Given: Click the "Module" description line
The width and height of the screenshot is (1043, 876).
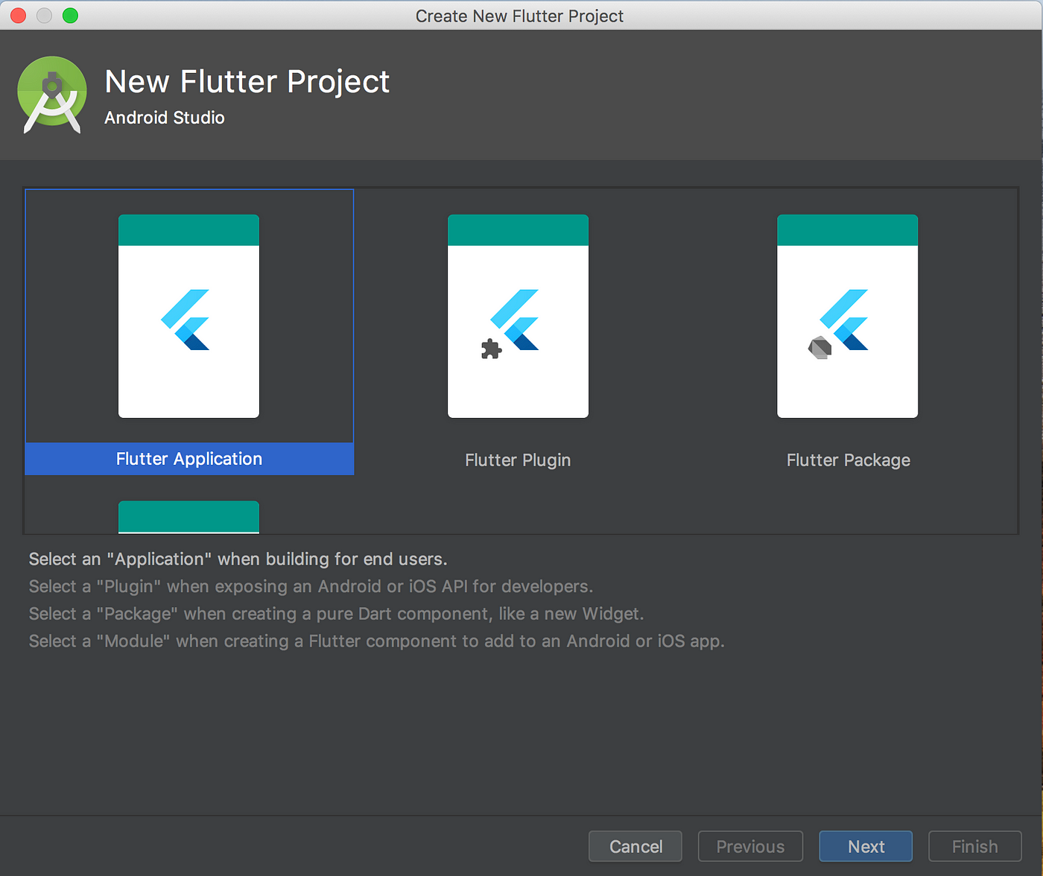Looking at the screenshot, I should pos(376,641).
